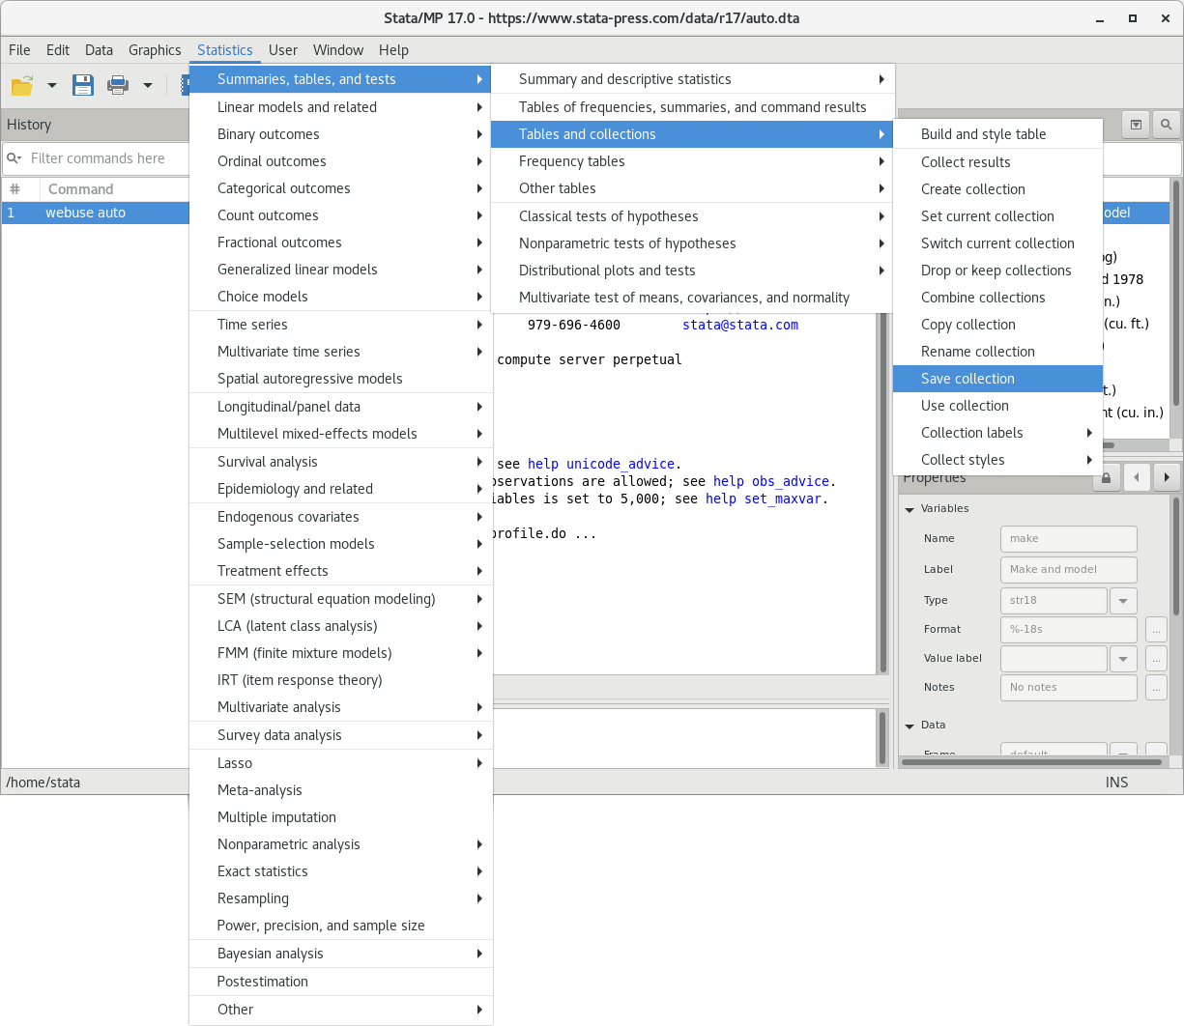Click the /home/stata path in status bar
Viewport: 1184px width, 1026px height.
(43, 783)
